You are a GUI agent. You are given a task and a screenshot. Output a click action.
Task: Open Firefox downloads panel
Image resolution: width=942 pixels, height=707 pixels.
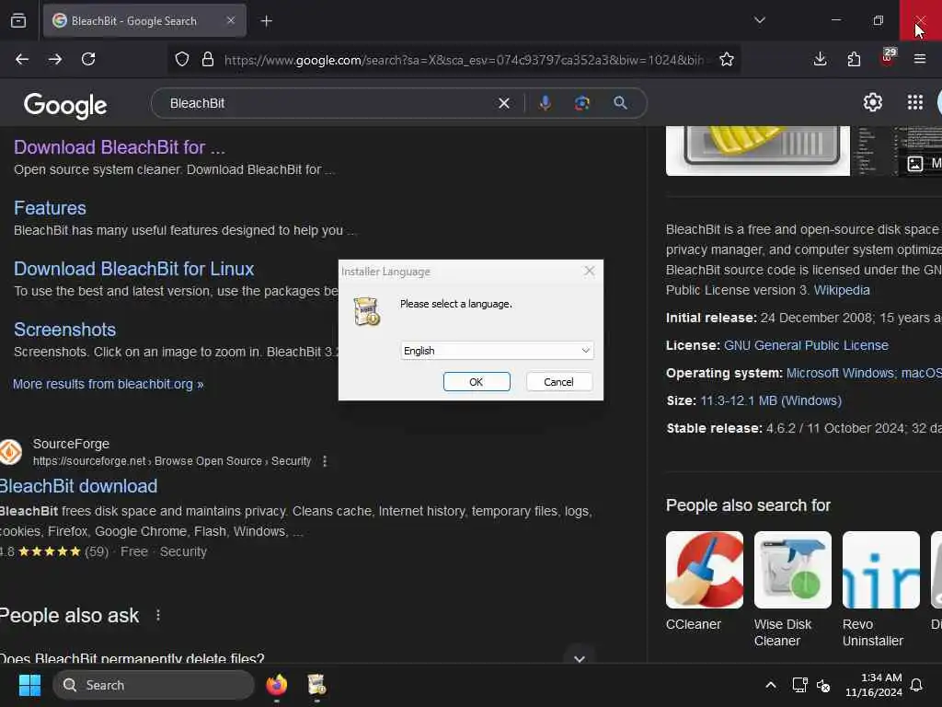(x=820, y=59)
